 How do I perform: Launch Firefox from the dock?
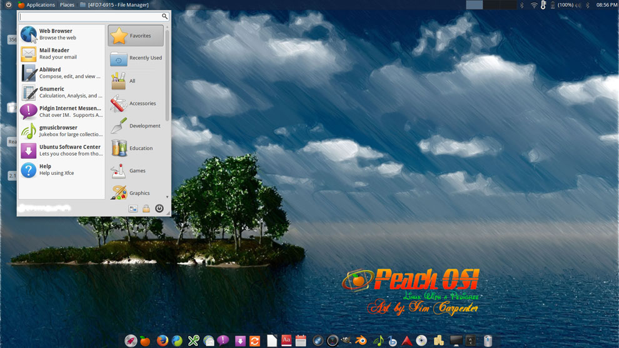pos(162,340)
